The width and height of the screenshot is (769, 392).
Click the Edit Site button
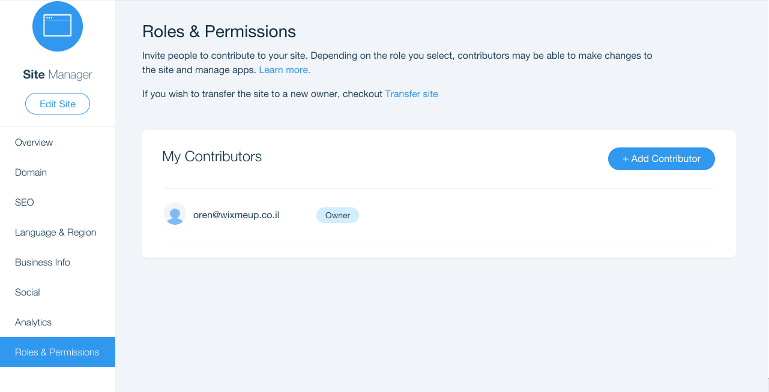(58, 104)
